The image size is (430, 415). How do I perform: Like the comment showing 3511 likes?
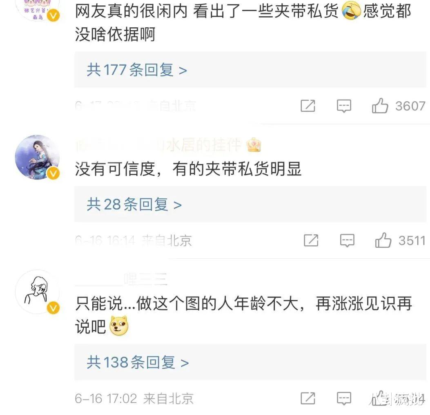[383, 241]
